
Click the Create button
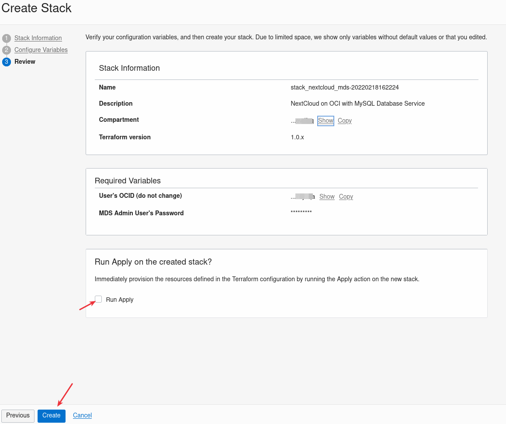tap(52, 415)
